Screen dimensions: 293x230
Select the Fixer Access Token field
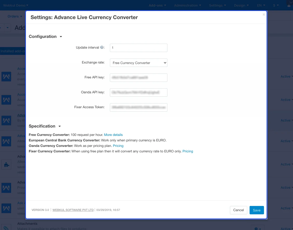pos(138,107)
